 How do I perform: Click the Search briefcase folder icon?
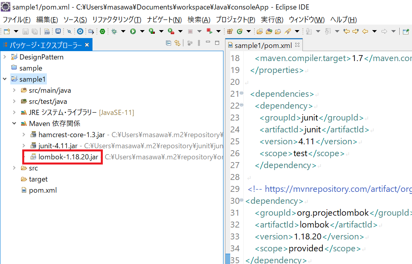pos(278,31)
